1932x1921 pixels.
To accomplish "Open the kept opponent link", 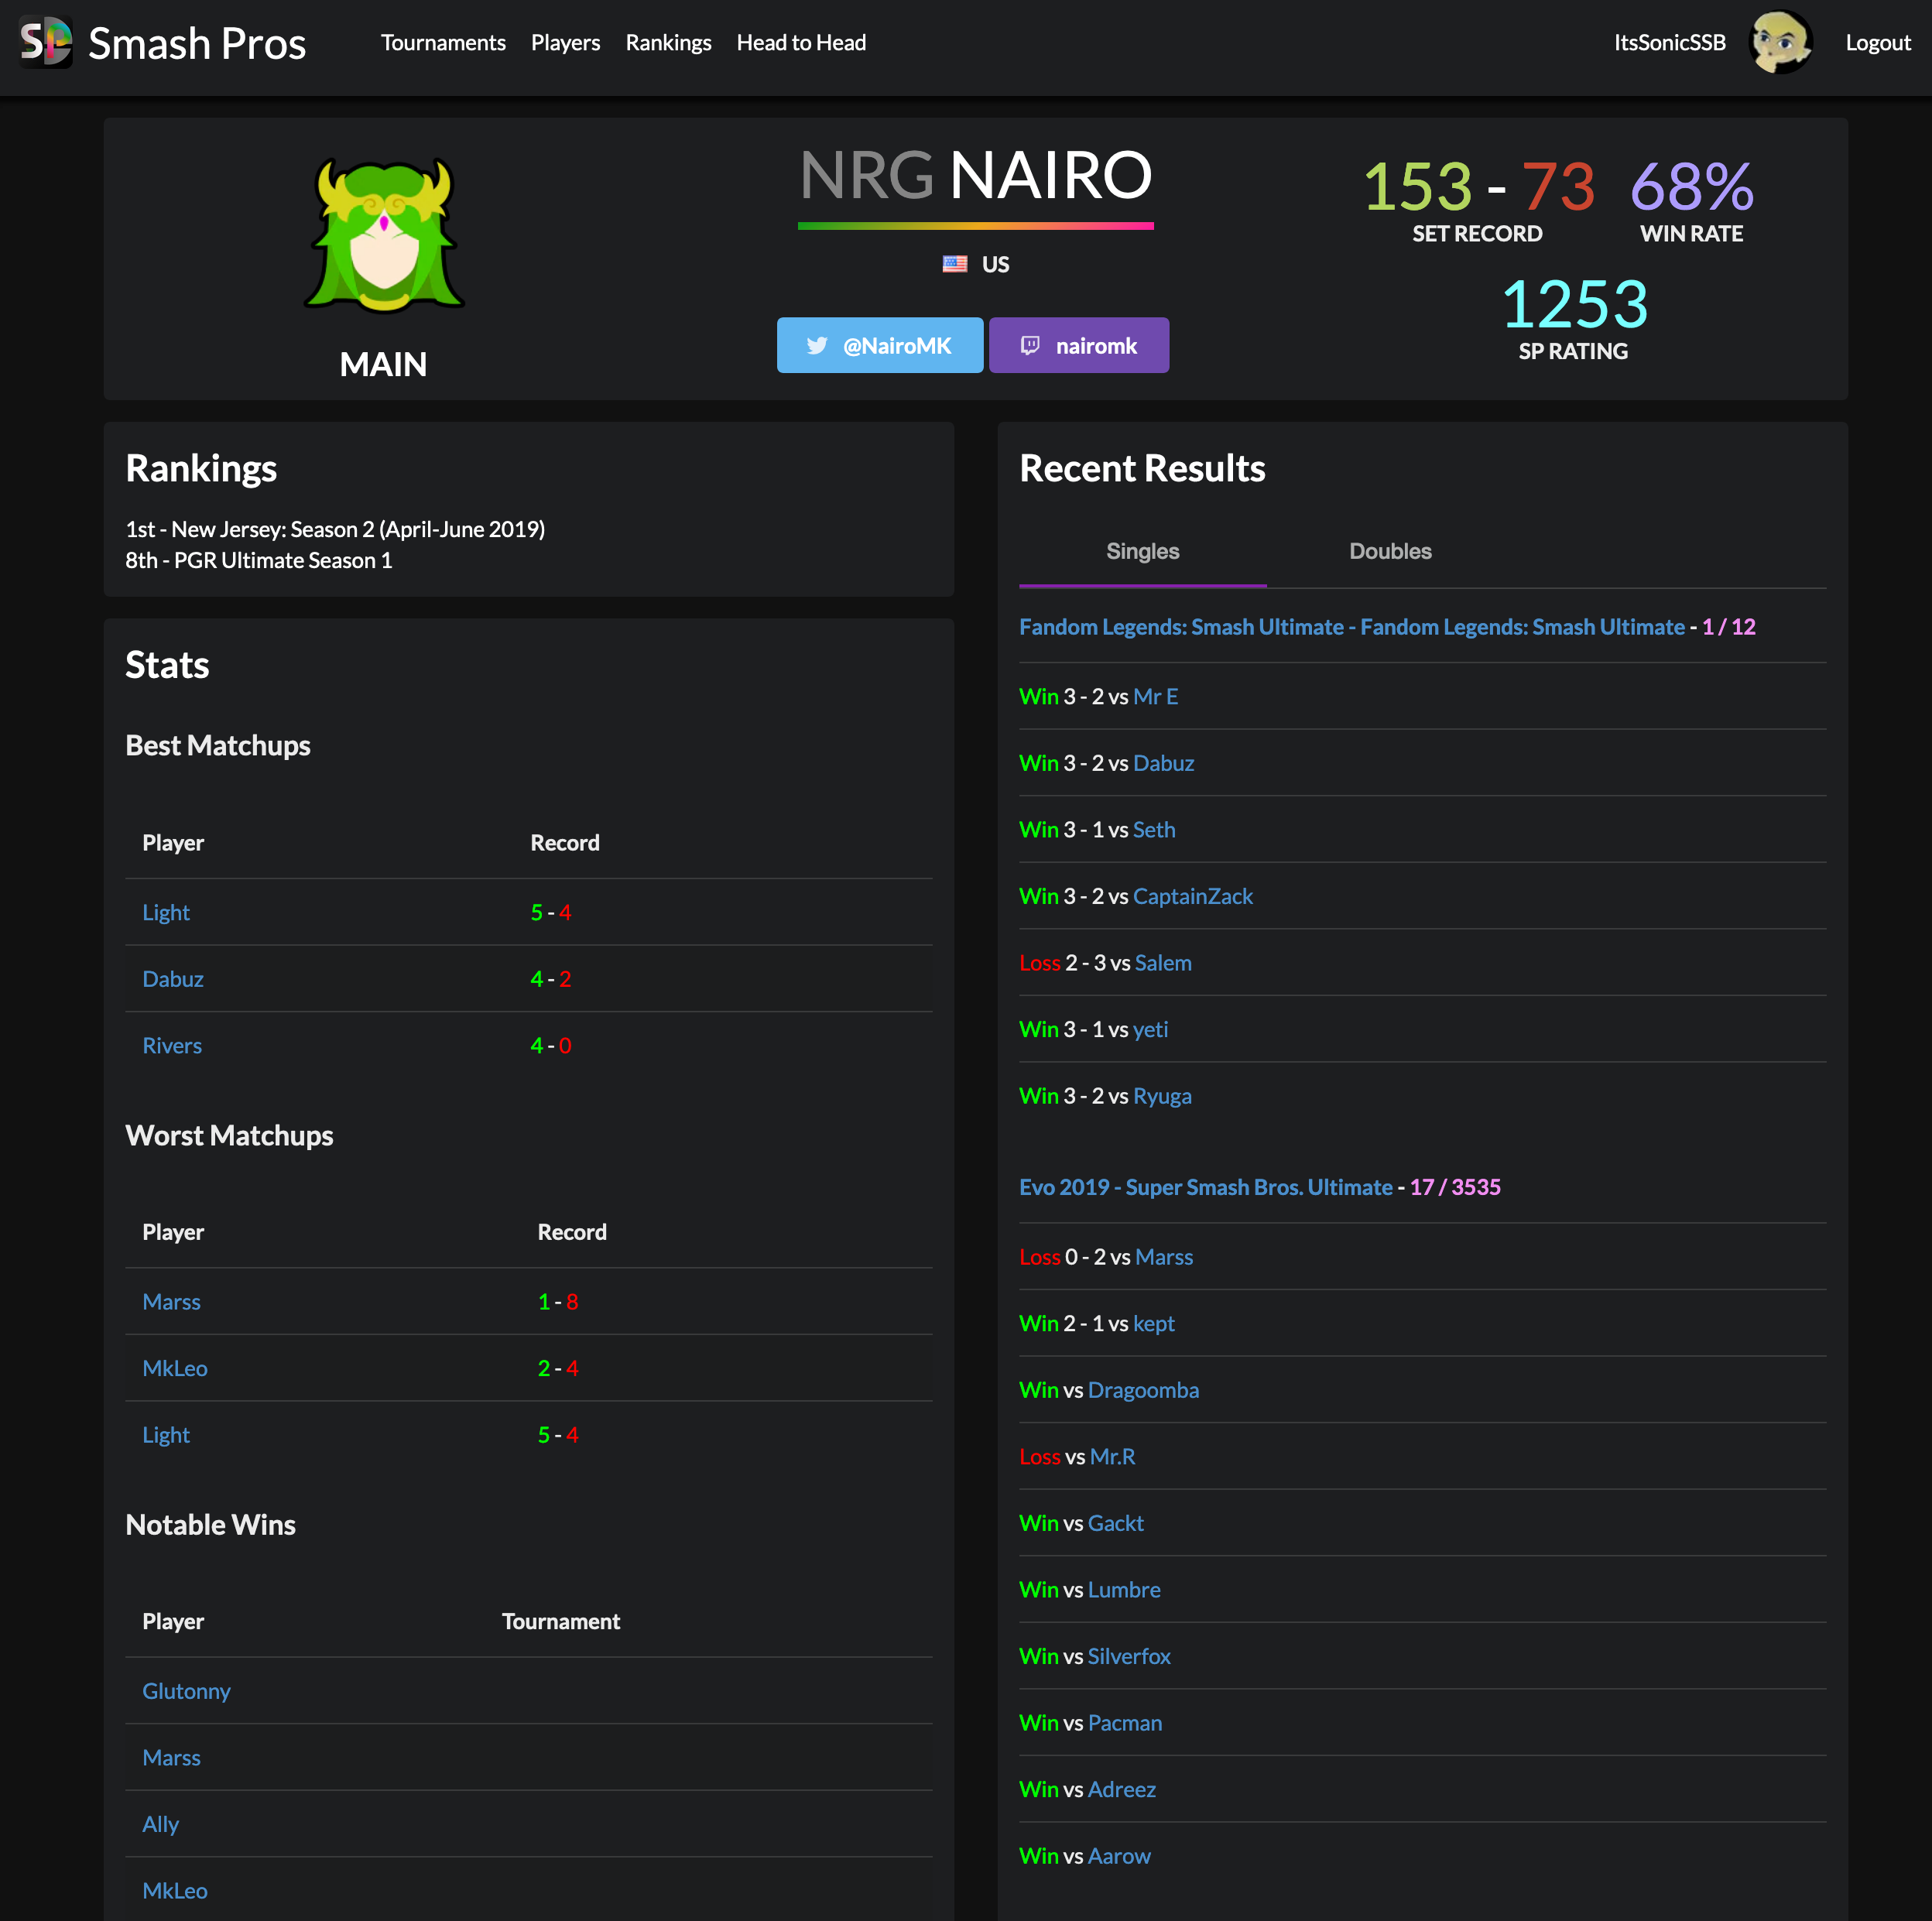I will (1154, 1323).
